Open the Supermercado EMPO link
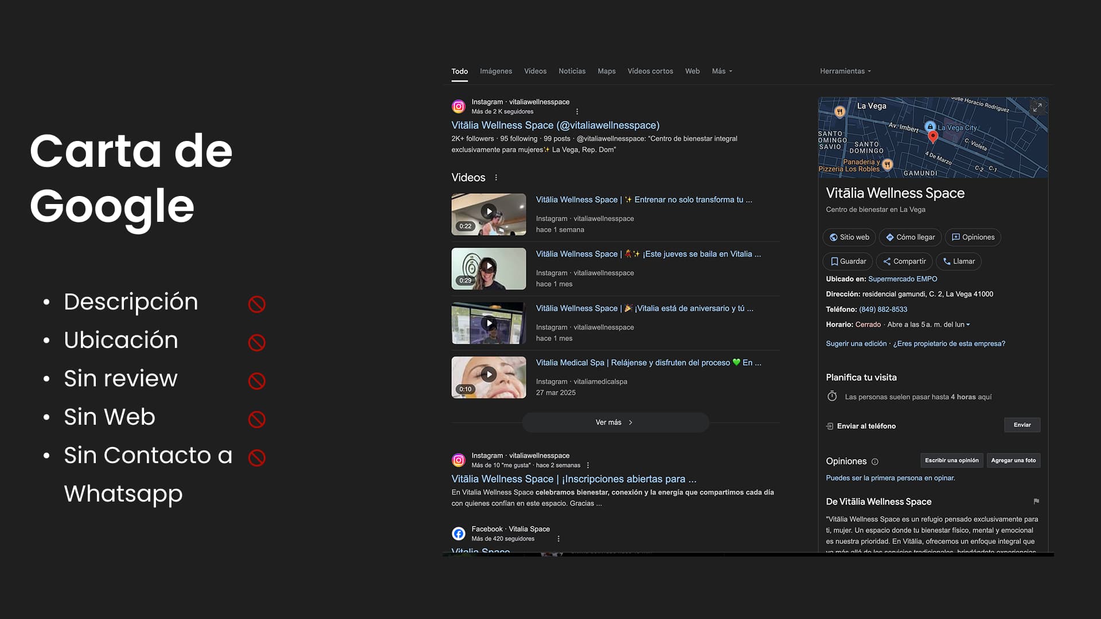This screenshot has height=619, width=1101. pos(903,279)
